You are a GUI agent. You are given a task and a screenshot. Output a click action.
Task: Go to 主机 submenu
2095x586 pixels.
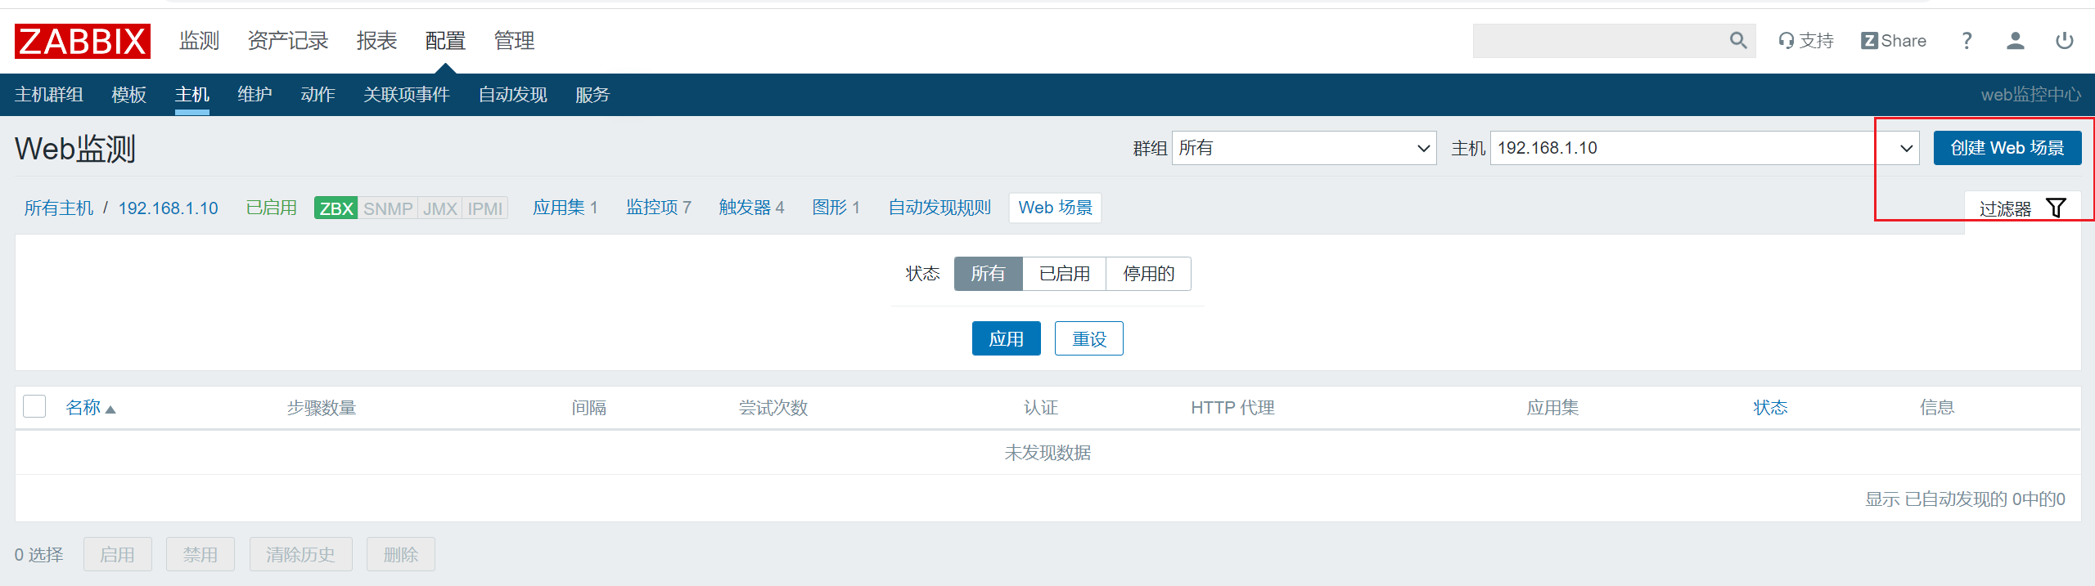[x=192, y=95]
